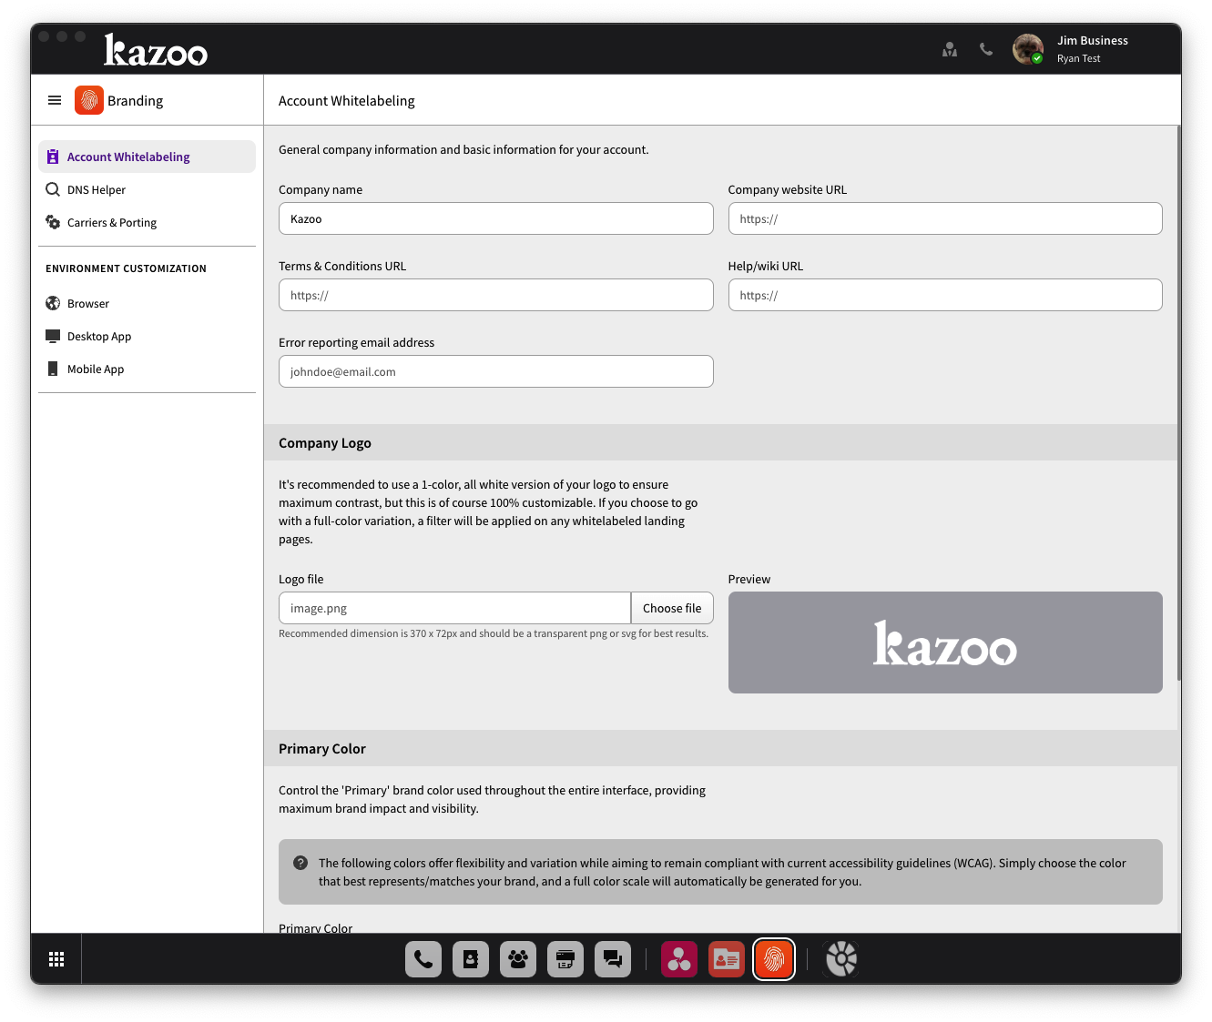Open the hamburger menu next to Branding
The width and height of the screenshot is (1212, 1022).
55,100
